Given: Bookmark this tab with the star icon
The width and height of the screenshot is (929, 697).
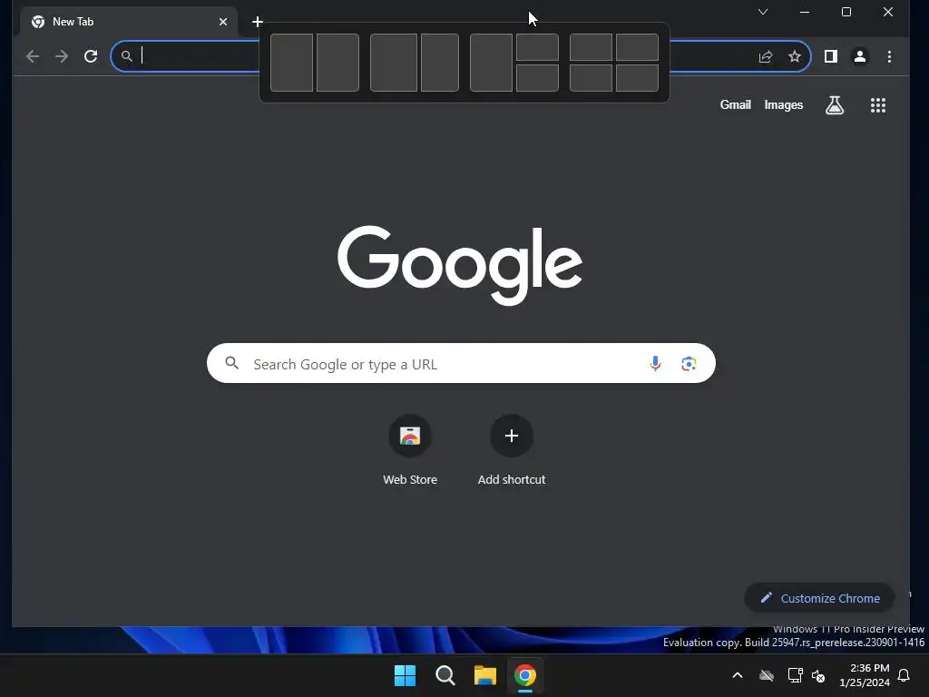Looking at the screenshot, I should (x=795, y=56).
